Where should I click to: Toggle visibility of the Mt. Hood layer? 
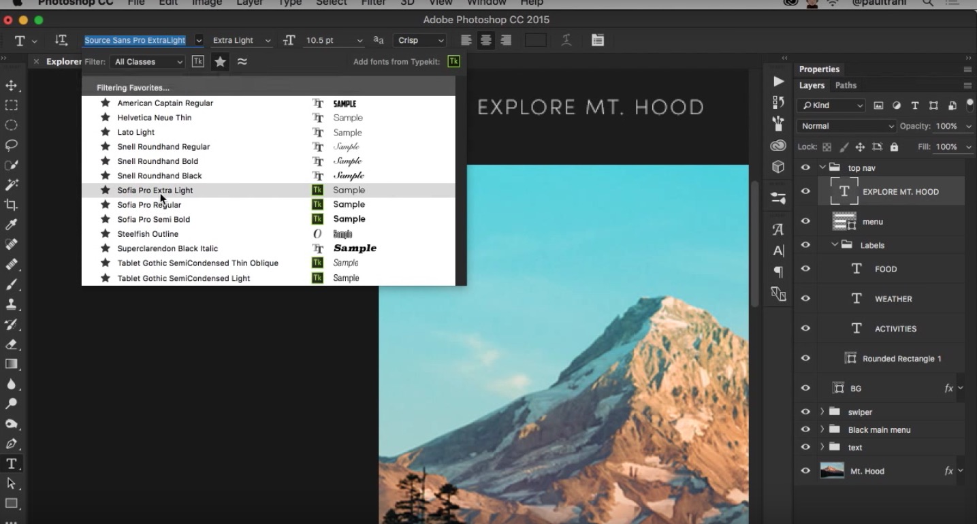point(805,470)
